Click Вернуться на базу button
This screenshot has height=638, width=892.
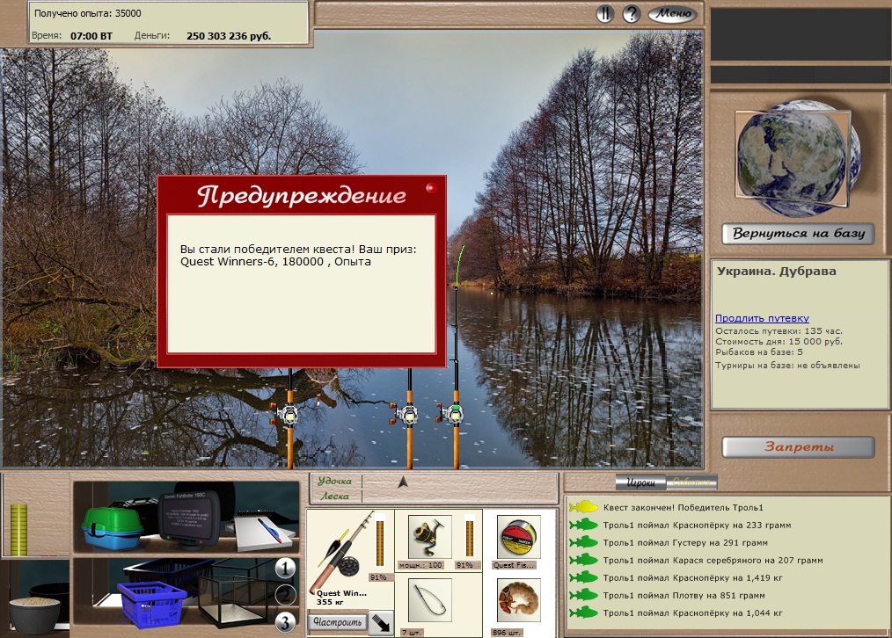798,234
